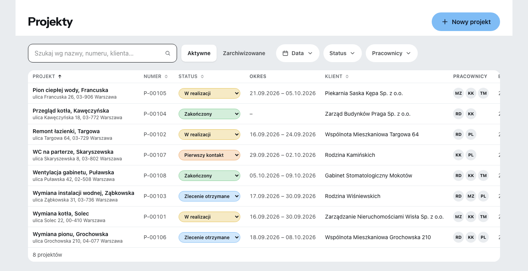
Task: Focus the project search input field
Action: tap(102, 53)
